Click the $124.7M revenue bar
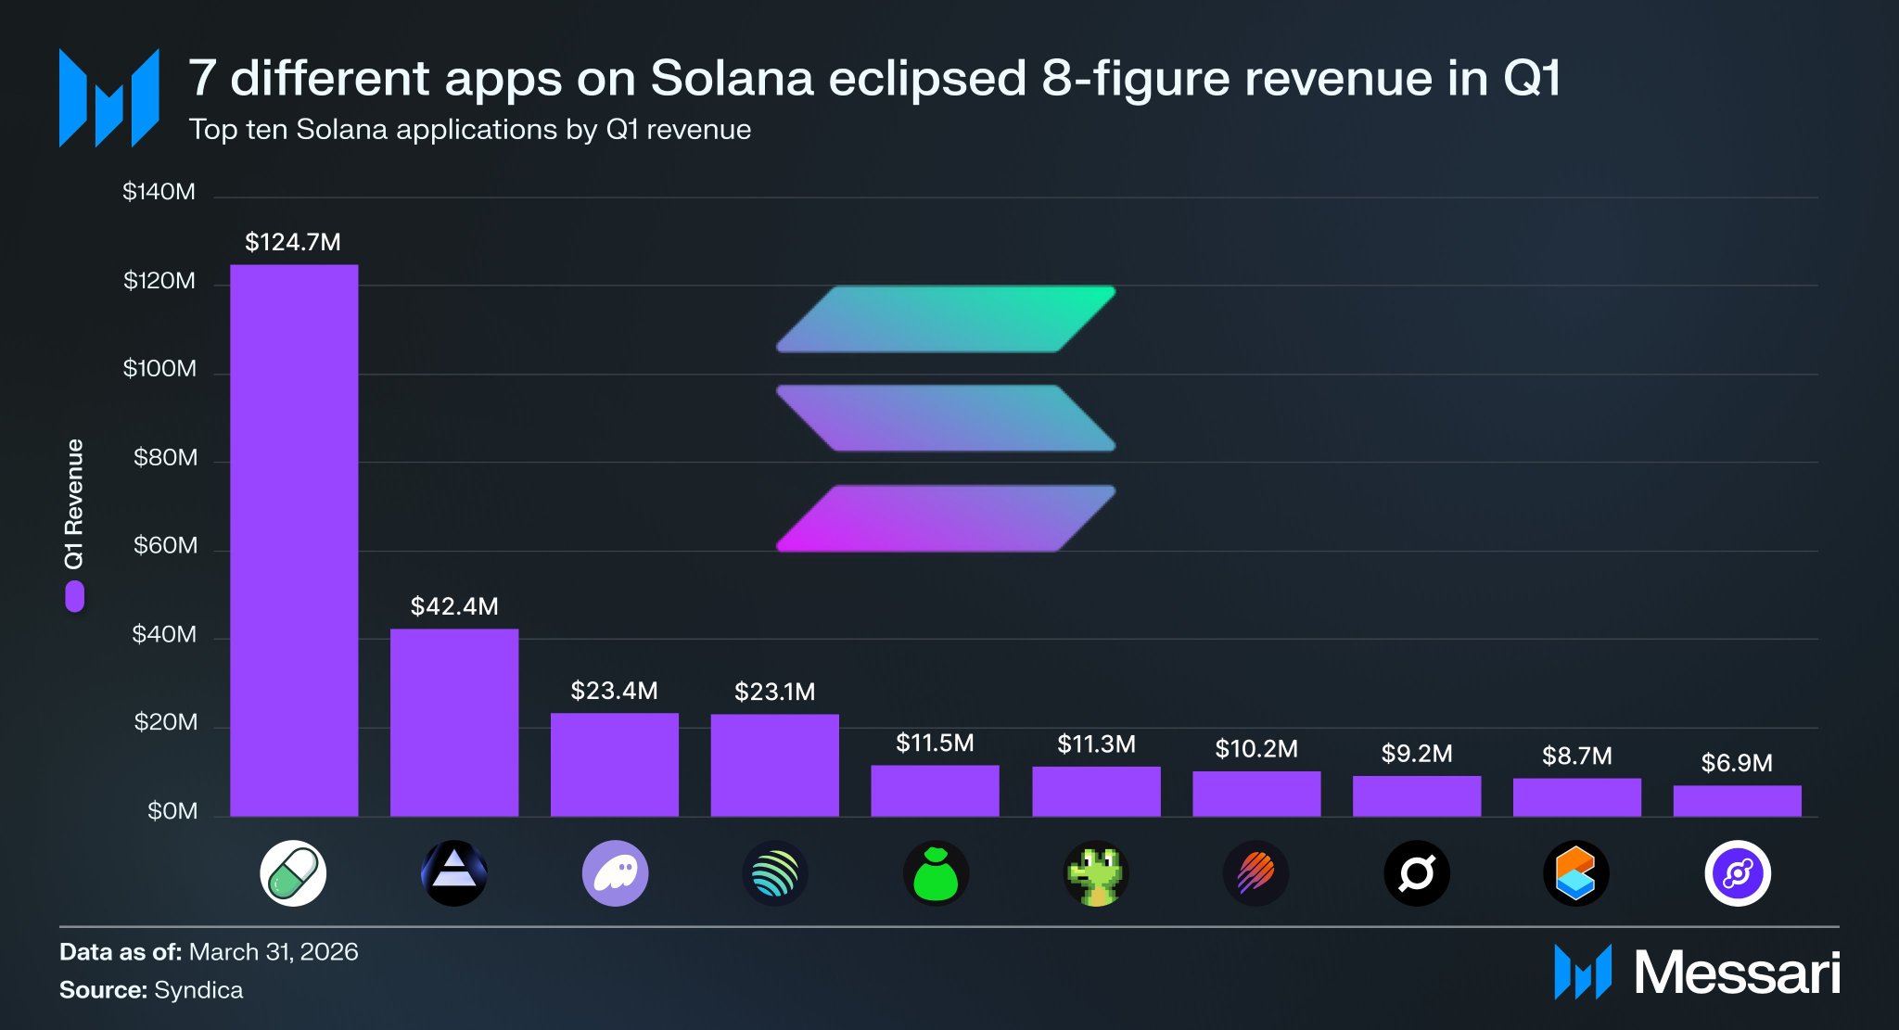The image size is (1899, 1030). (x=294, y=540)
